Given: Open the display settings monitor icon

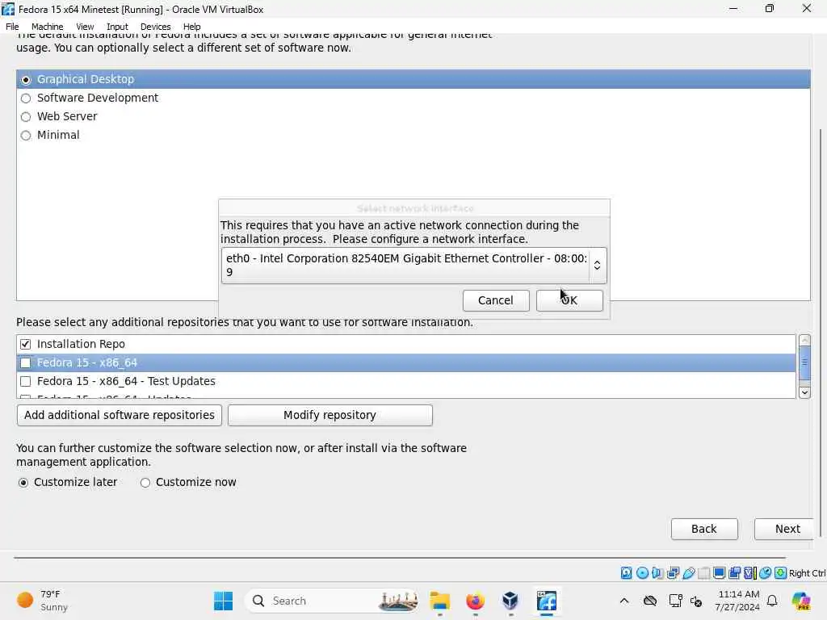Looking at the screenshot, I should (719, 573).
